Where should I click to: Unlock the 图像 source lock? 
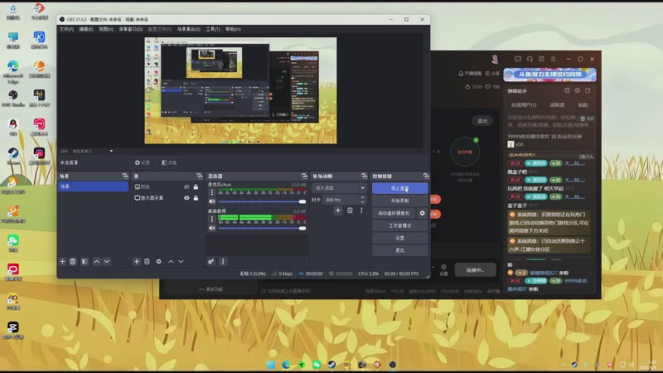(x=196, y=187)
